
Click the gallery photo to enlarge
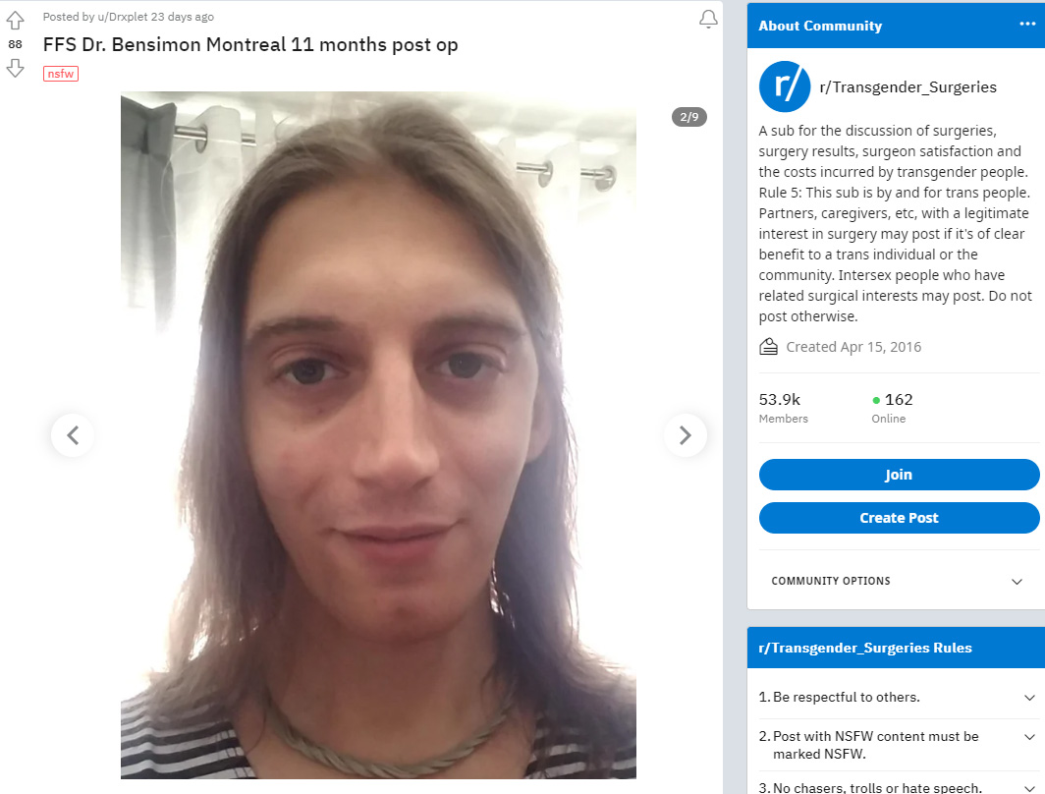(378, 435)
